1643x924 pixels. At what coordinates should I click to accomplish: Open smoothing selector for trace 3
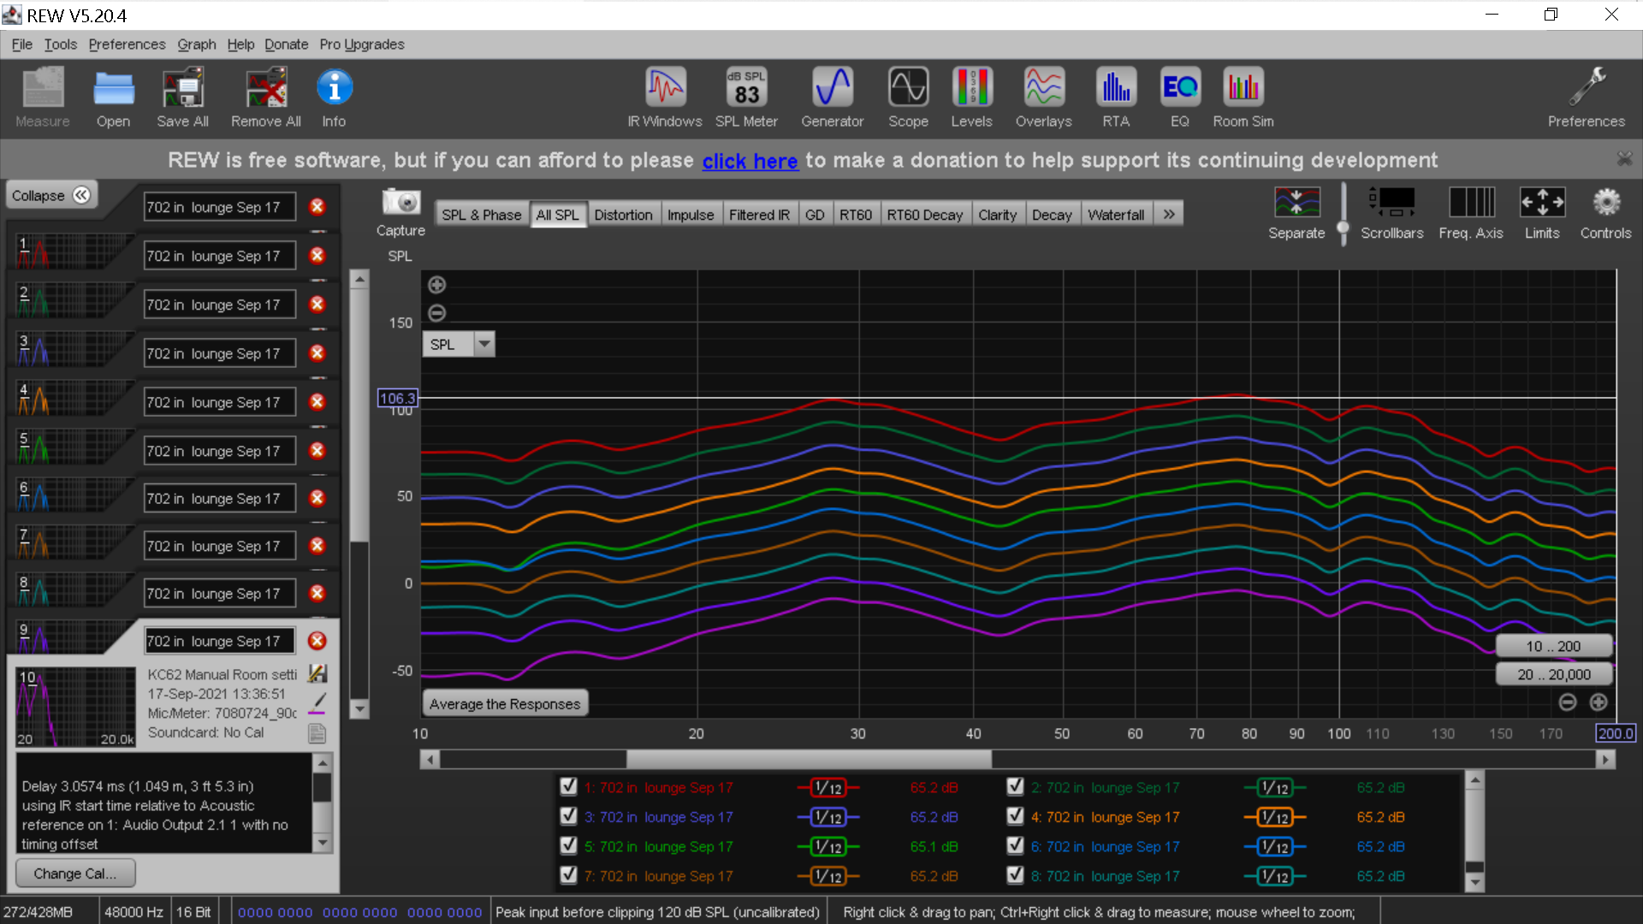pos(827,817)
